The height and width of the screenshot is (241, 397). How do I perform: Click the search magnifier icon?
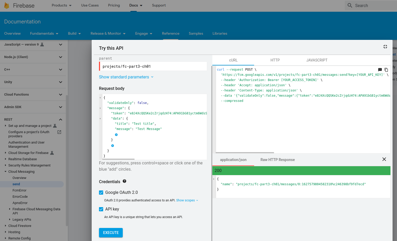point(350,5)
